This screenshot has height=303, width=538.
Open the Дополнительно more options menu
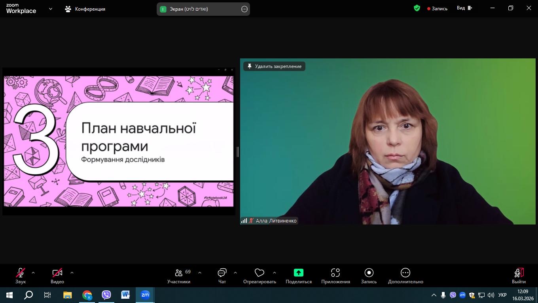(x=405, y=273)
